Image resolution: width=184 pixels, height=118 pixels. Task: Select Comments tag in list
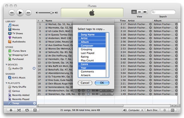point(92,72)
